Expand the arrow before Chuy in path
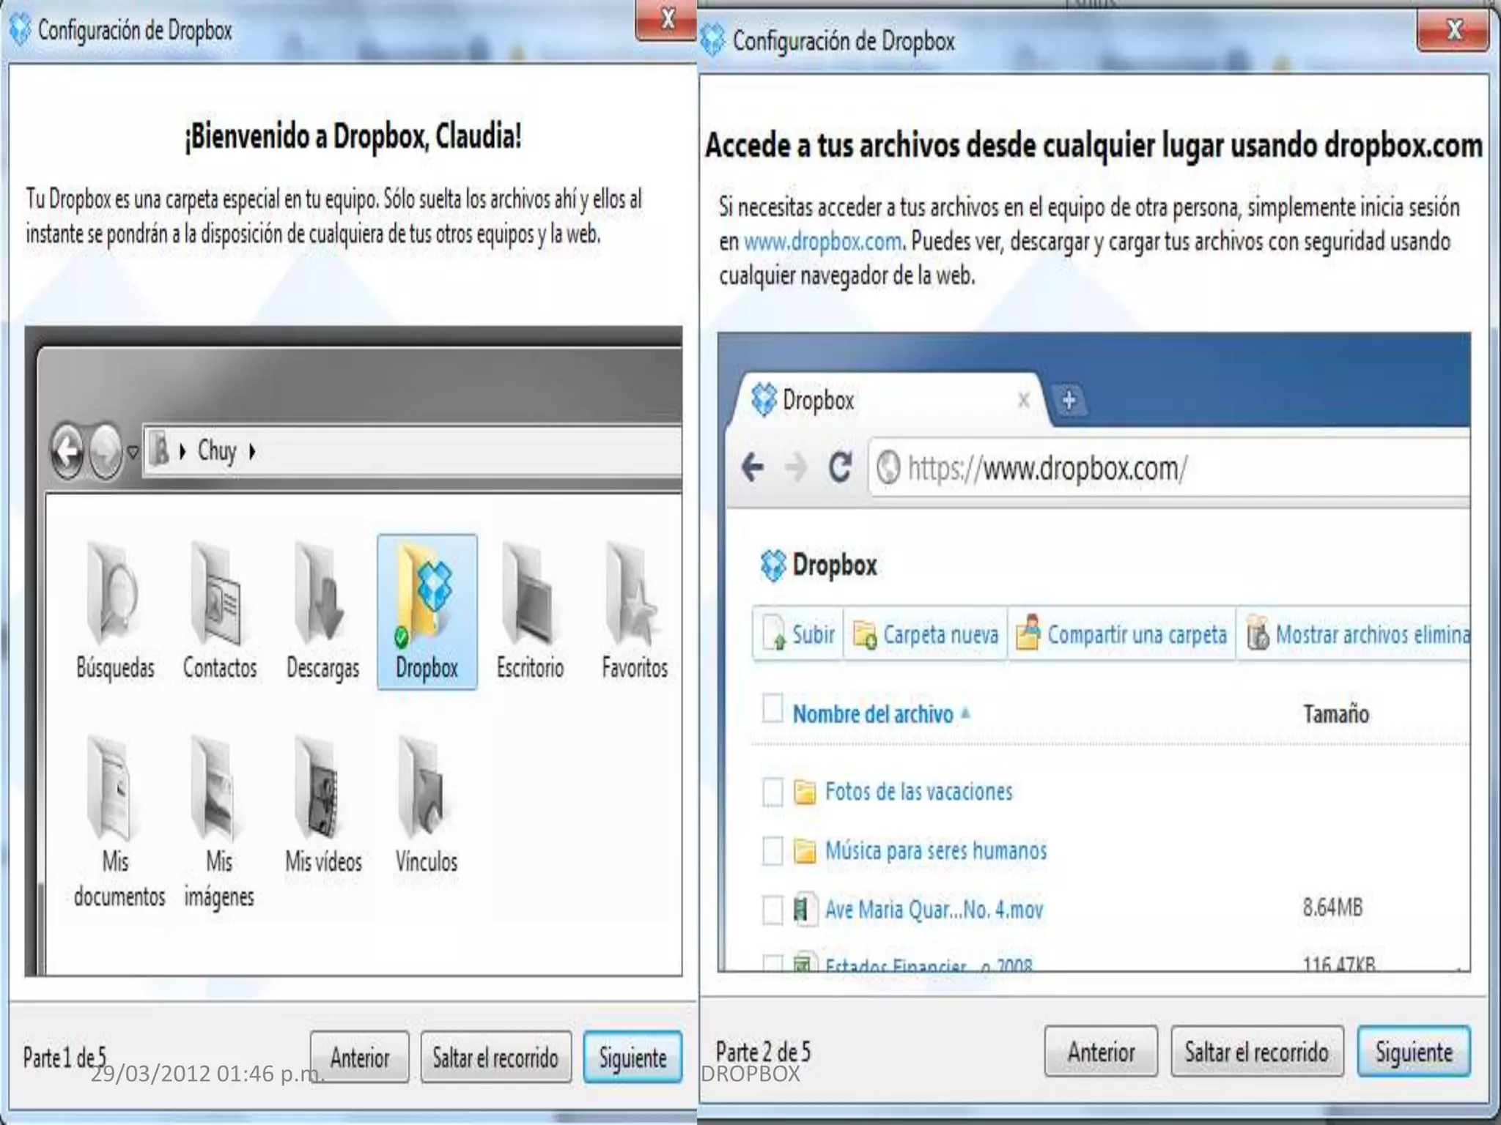Viewport: 1501px width, 1125px height. click(182, 451)
